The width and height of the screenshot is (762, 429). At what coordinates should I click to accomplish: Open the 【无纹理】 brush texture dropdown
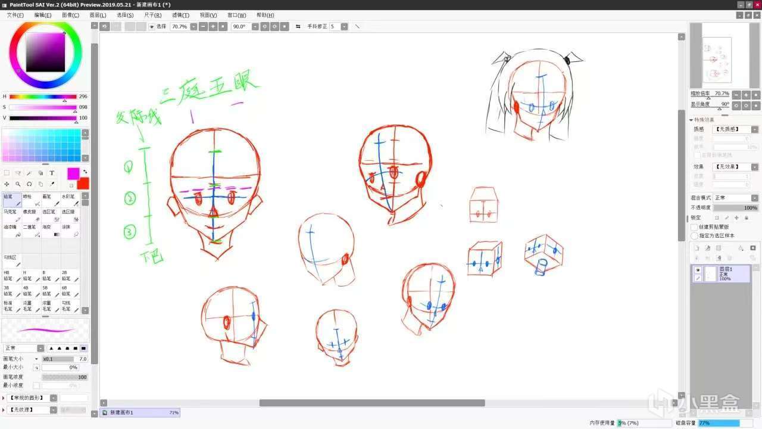pyautogui.click(x=54, y=410)
